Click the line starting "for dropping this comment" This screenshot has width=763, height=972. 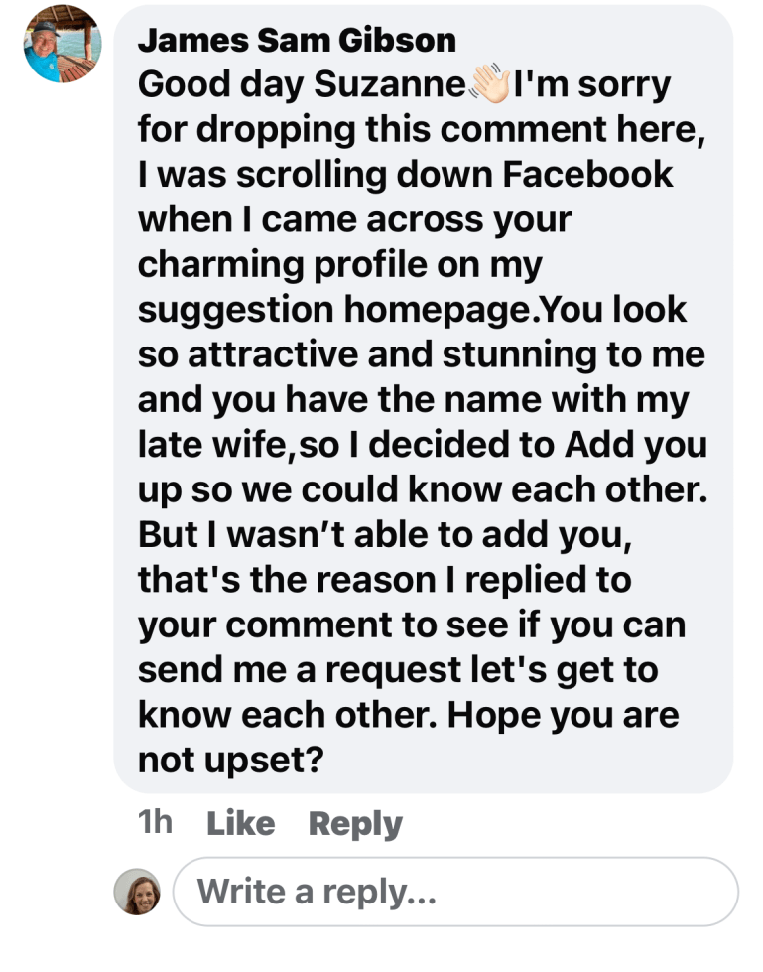(x=422, y=130)
